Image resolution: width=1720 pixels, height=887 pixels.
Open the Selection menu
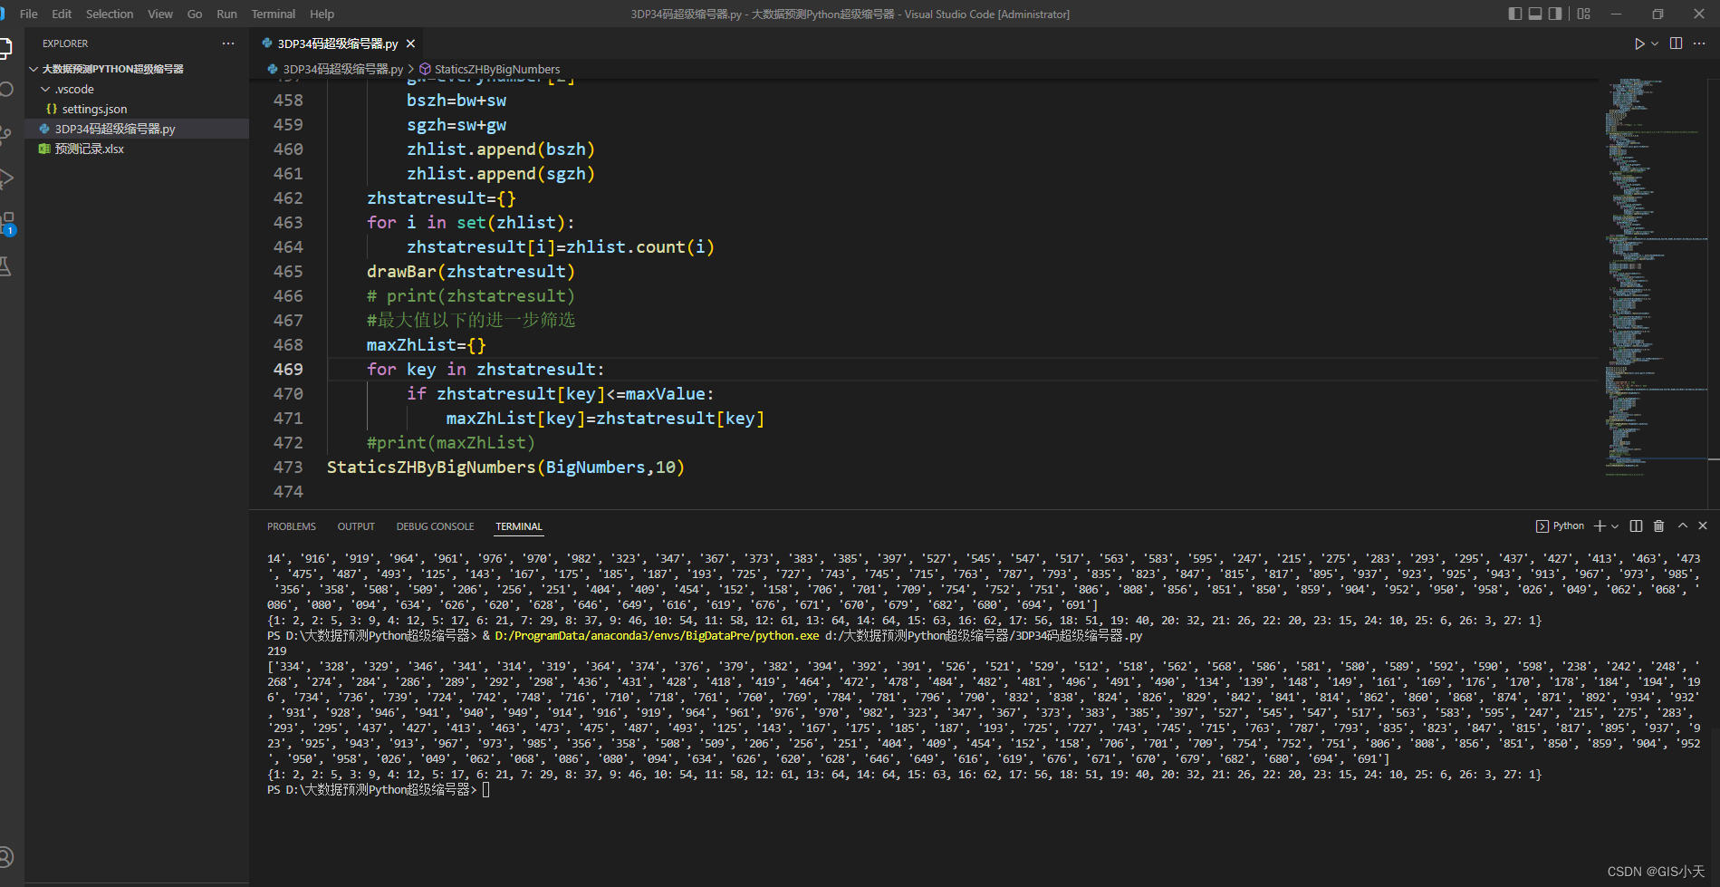click(x=110, y=14)
